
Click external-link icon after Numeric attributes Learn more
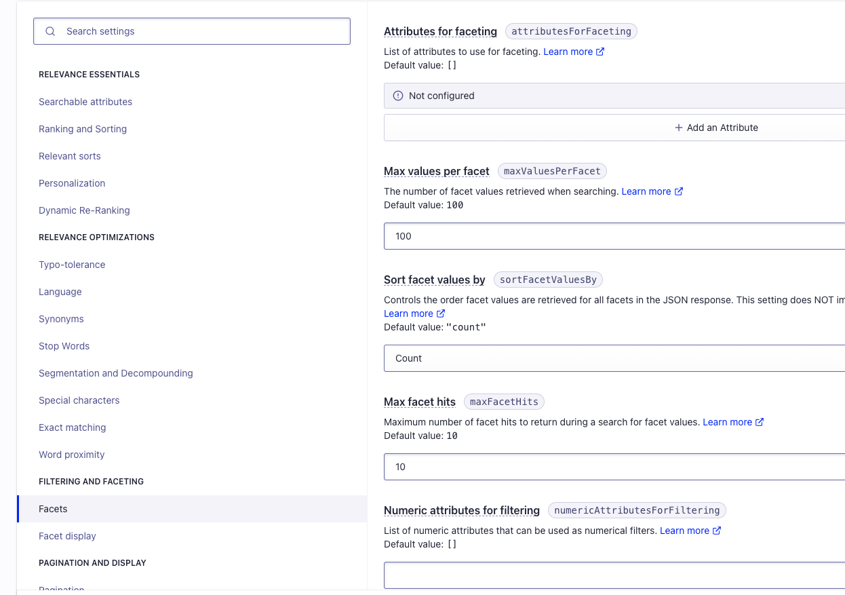tap(717, 531)
